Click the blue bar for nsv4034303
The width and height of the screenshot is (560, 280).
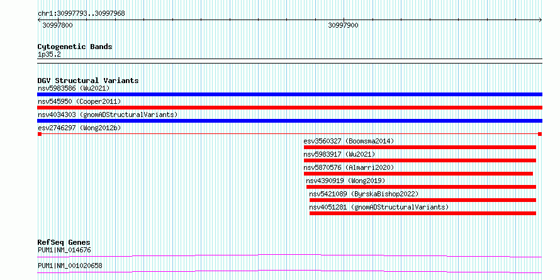pyautogui.click(x=289, y=121)
